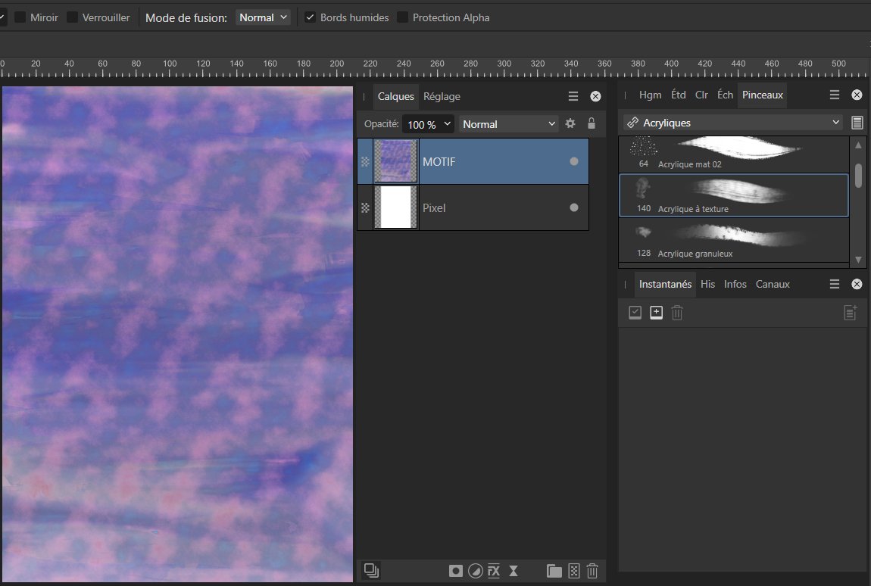Open the adjustment layer half-circle icon
This screenshot has height=586, width=871.
point(476,571)
